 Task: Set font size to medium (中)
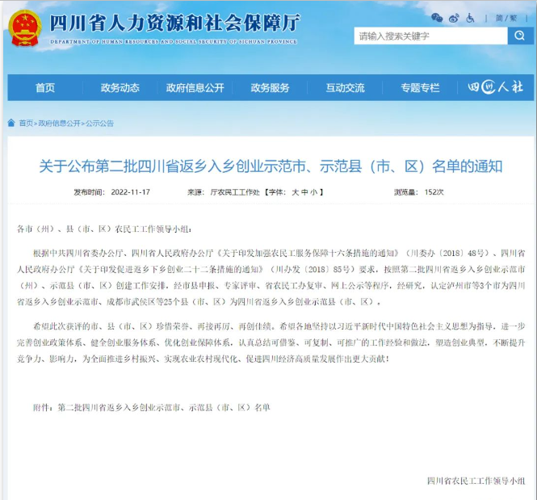304,193
